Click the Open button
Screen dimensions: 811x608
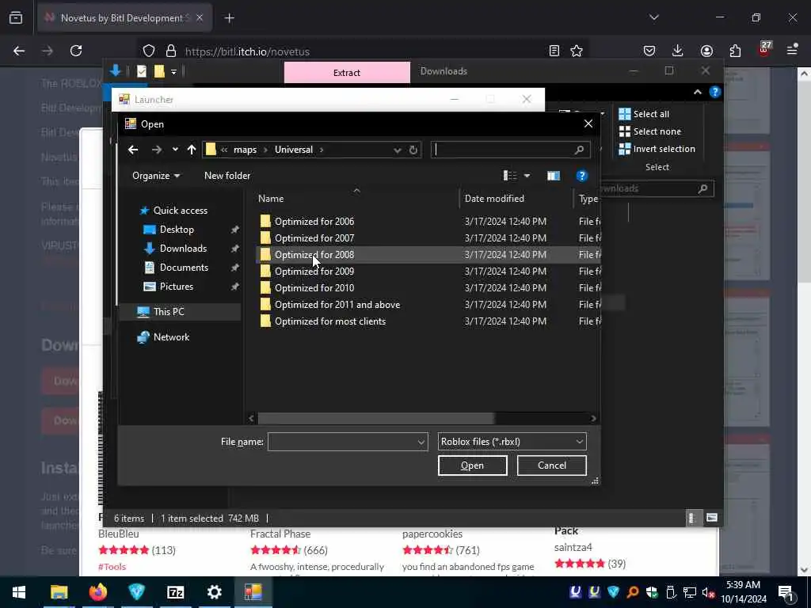(472, 465)
